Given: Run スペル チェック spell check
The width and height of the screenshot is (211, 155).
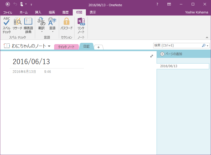Looking at the screenshot, I should point(6,25).
